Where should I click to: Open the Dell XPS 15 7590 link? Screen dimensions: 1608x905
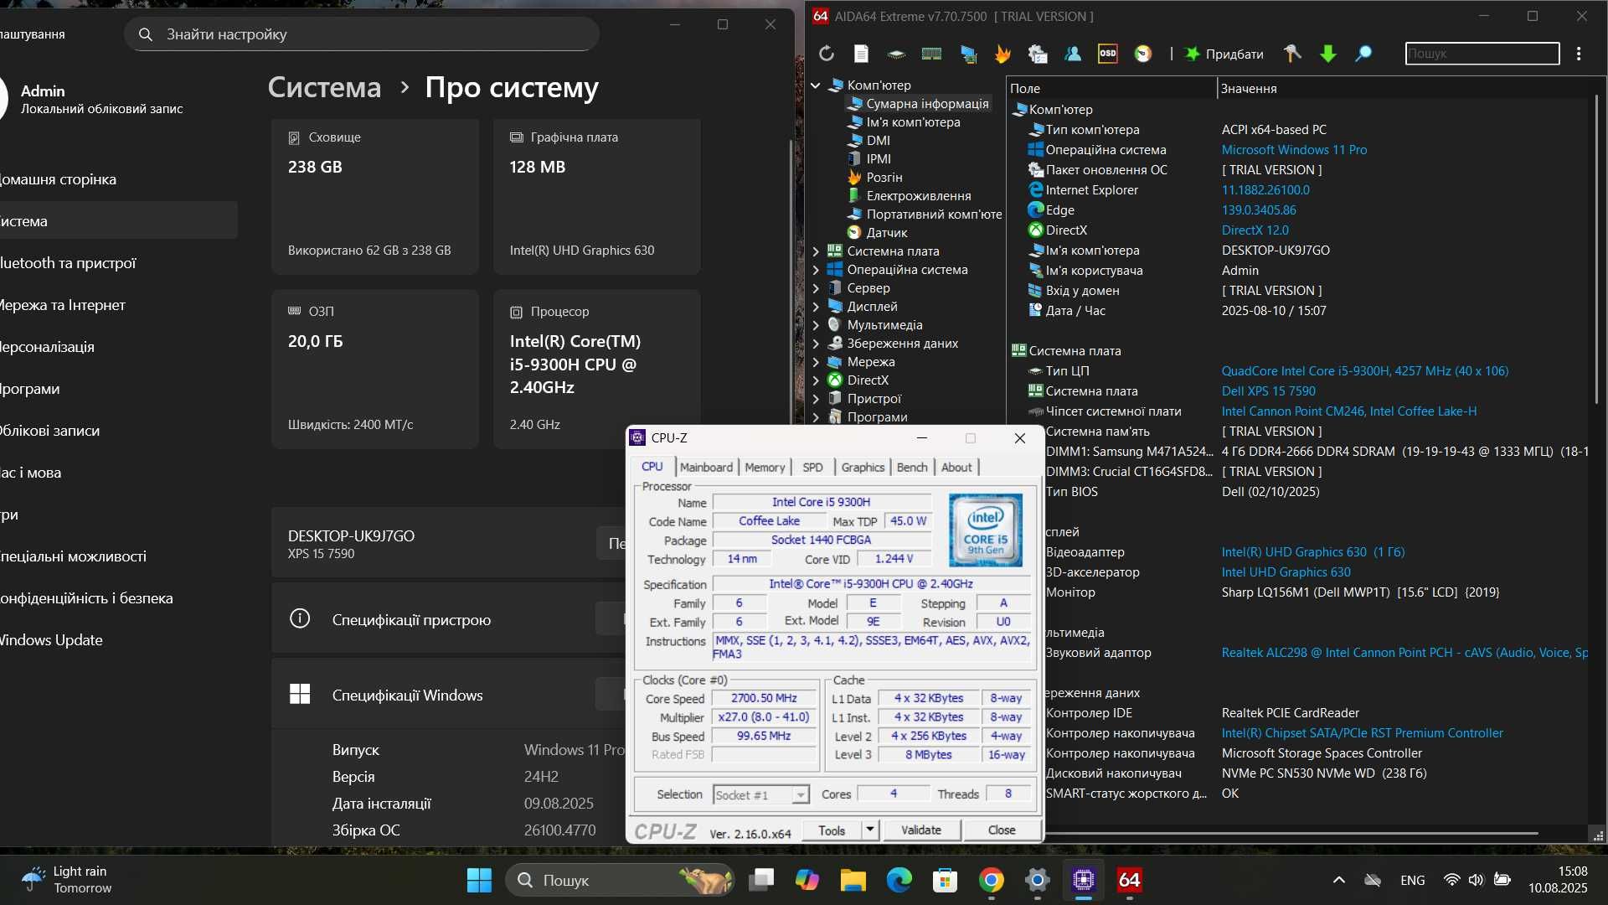point(1268,390)
